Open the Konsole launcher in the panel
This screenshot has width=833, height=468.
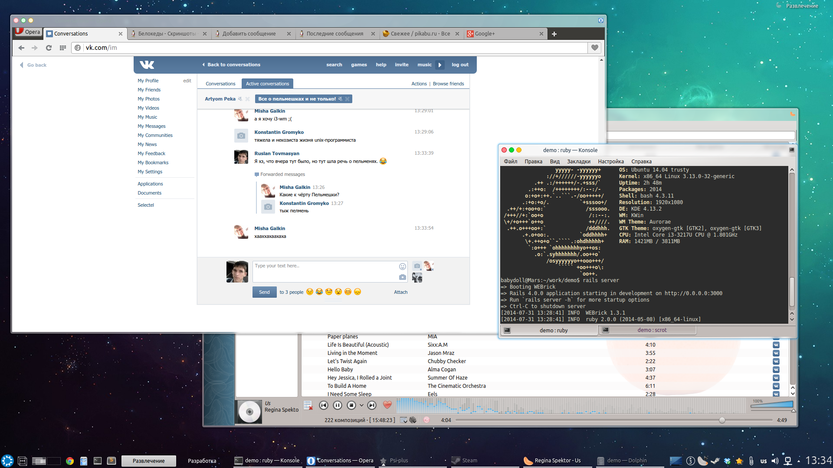click(98, 461)
